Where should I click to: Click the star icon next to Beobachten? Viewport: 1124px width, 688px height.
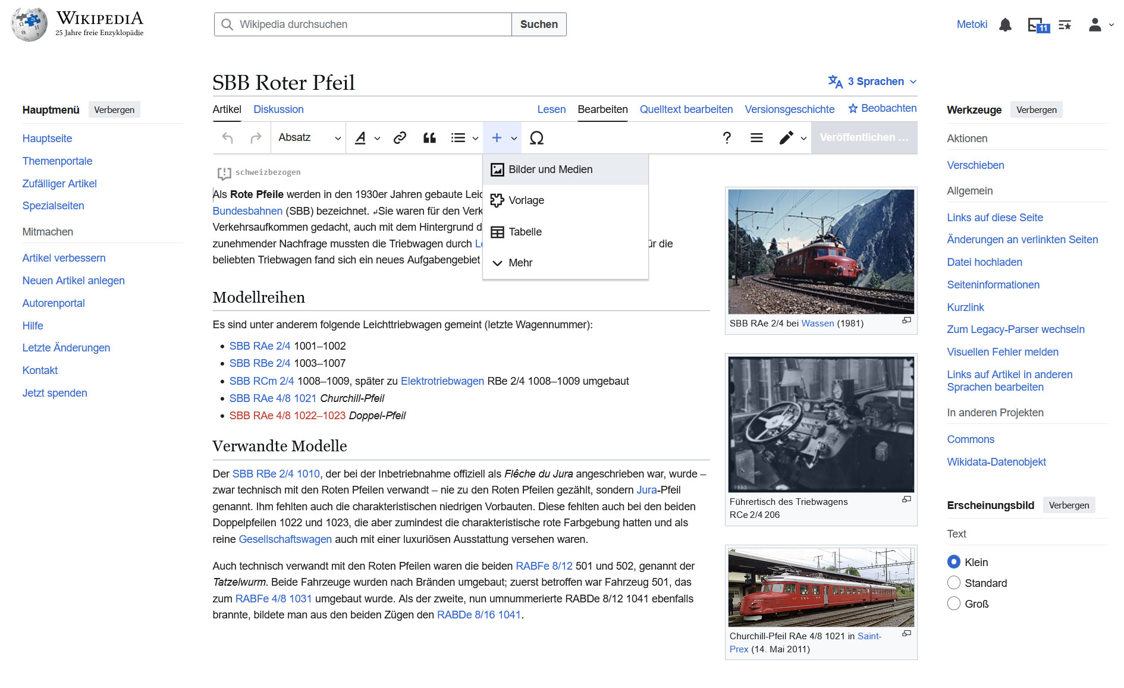[853, 108]
